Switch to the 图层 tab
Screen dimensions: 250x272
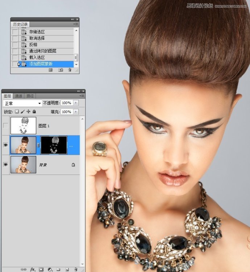coord(7,96)
